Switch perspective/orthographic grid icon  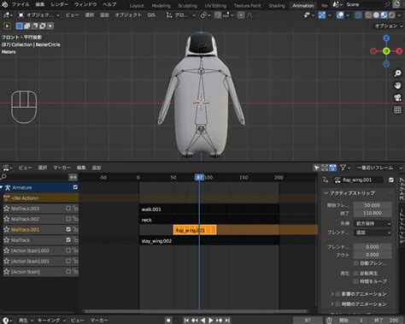(x=397, y=109)
